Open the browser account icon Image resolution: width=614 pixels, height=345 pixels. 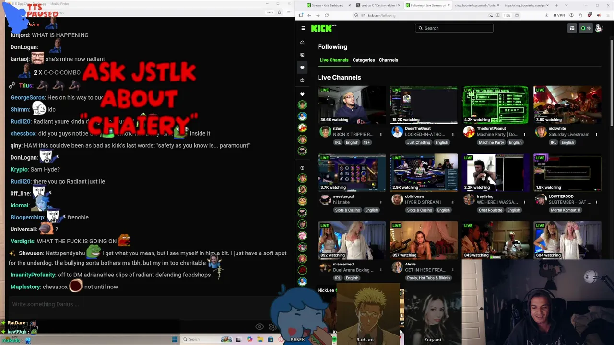coord(572,15)
